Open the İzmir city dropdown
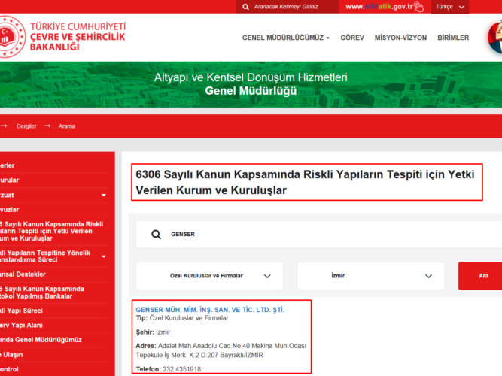Viewport: 502px width, 376px height. coord(371,276)
